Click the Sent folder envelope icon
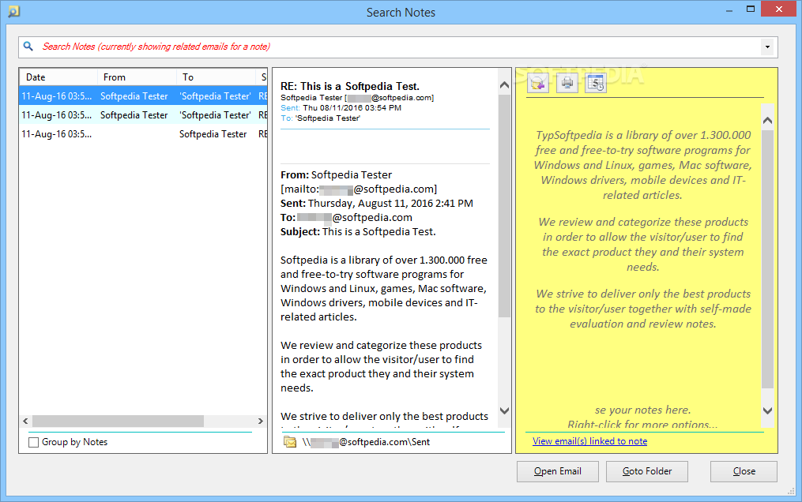Screen dimensions: 802x502 point(290,442)
